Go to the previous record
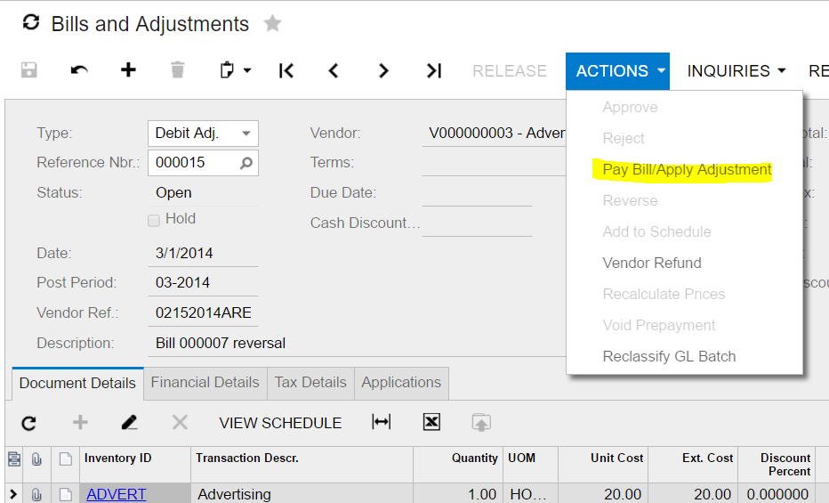 (x=334, y=70)
